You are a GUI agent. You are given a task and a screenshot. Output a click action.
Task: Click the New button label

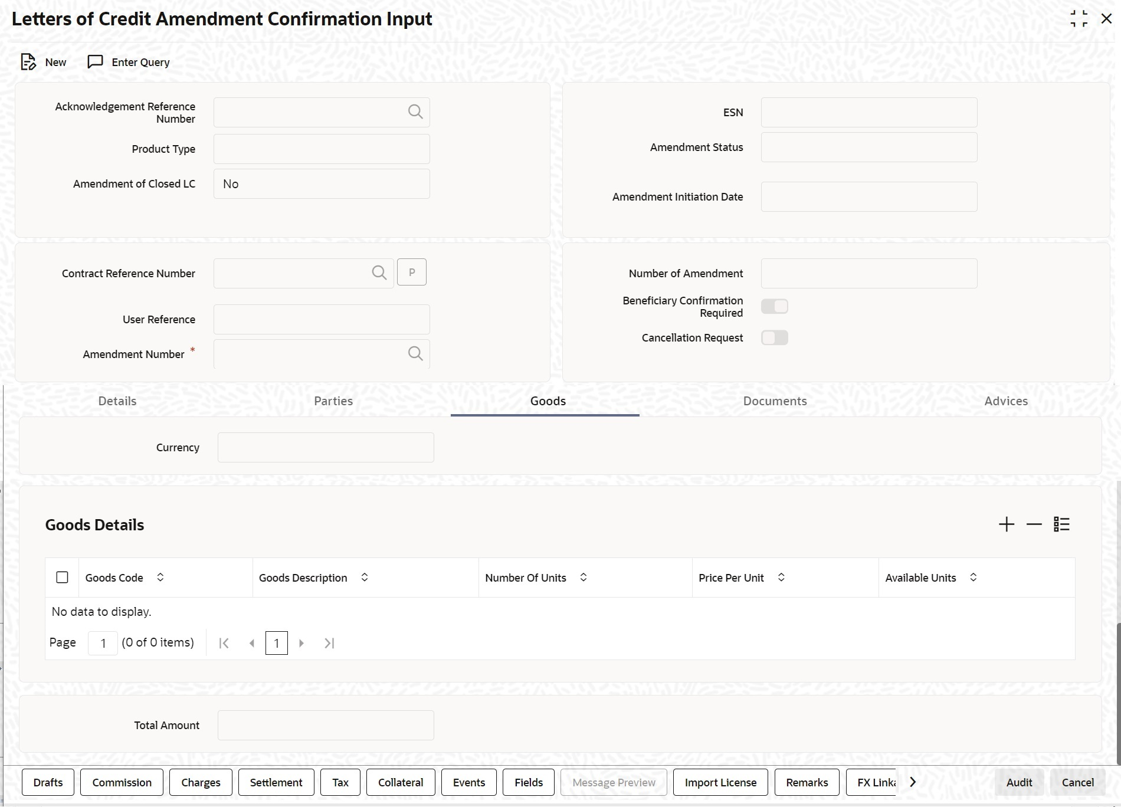(55, 63)
